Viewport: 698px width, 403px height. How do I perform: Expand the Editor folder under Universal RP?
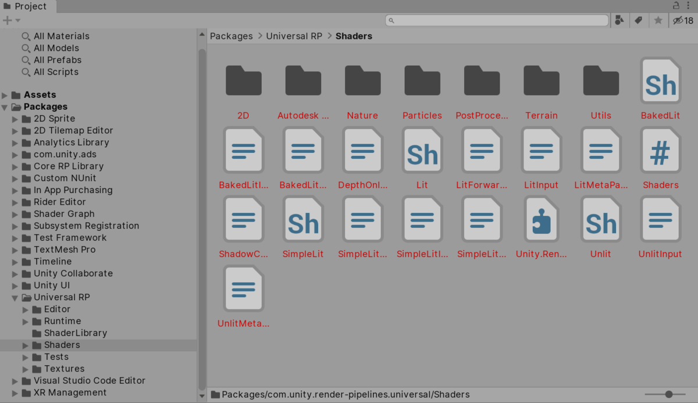tap(26, 309)
